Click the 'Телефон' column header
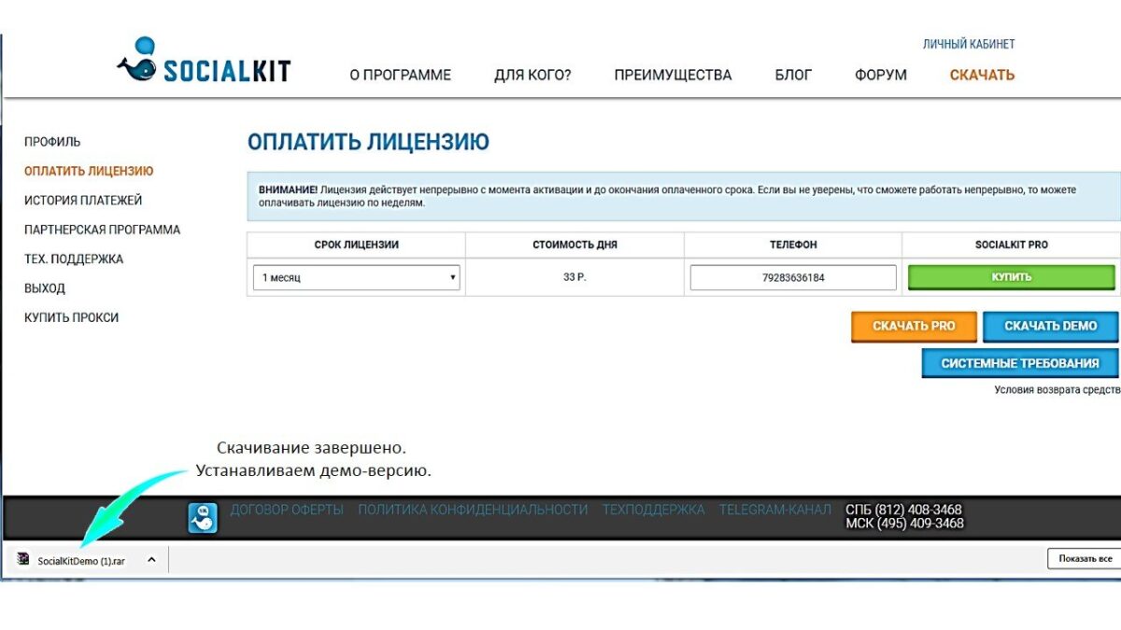Viewport: 1121px width, 630px height. [x=793, y=245]
